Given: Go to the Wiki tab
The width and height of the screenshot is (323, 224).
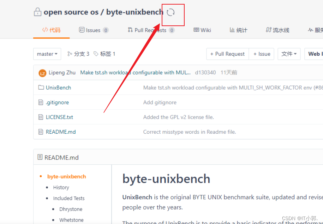Looking at the screenshot, I should pyautogui.click(x=202, y=30).
